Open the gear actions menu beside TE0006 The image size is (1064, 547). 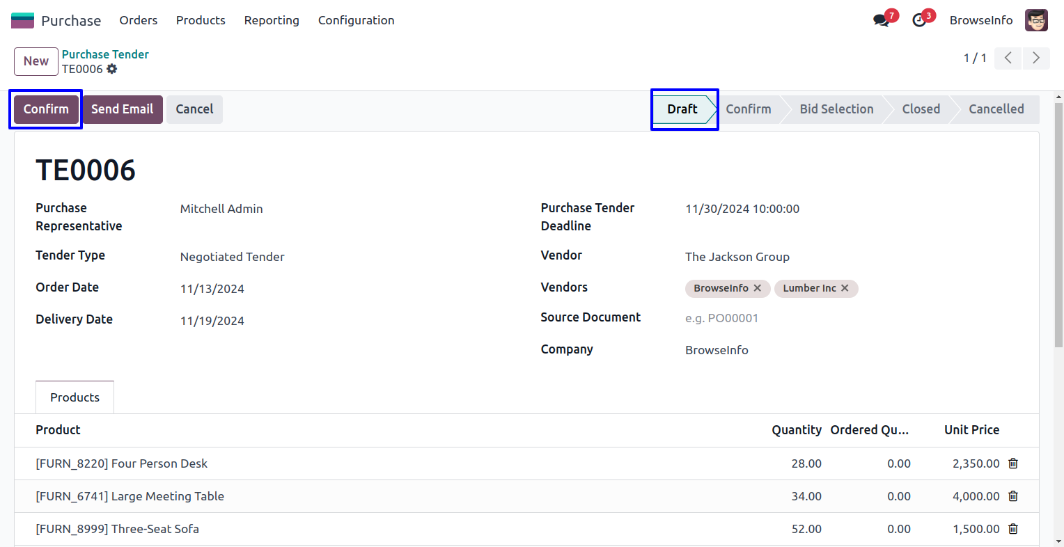pyautogui.click(x=112, y=69)
